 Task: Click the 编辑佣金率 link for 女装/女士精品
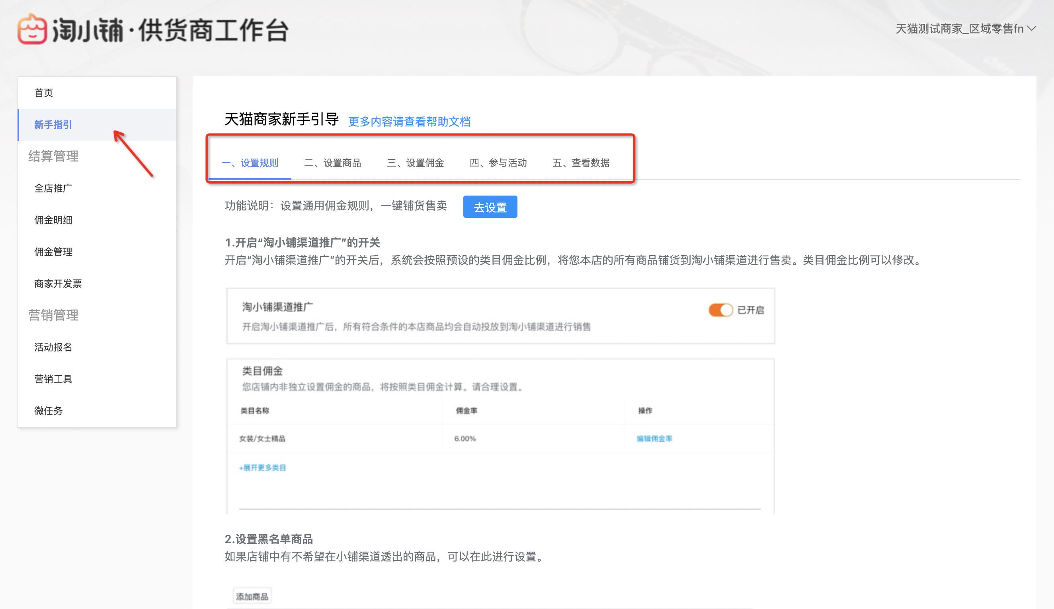[x=654, y=438]
